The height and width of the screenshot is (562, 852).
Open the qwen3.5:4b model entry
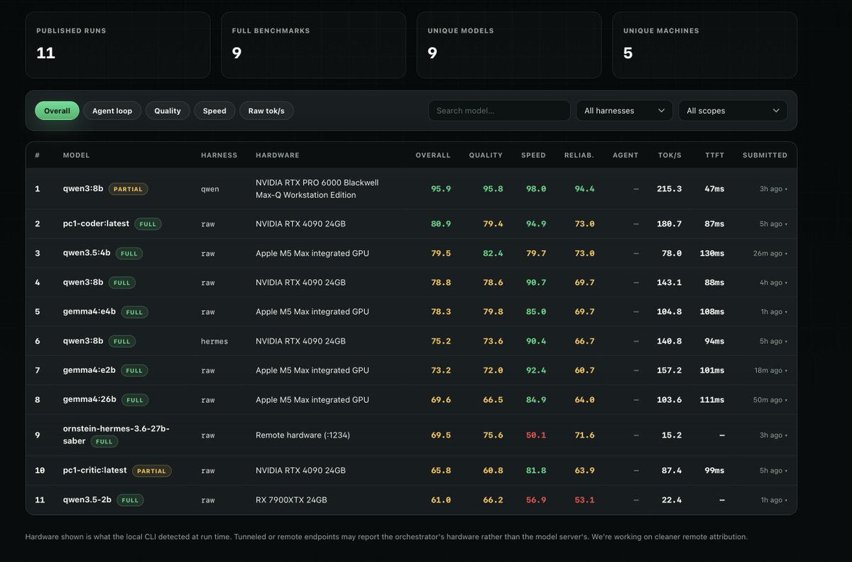(87, 253)
